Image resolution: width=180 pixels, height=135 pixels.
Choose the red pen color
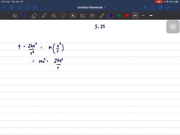pyautogui.click(x=127, y=15)
